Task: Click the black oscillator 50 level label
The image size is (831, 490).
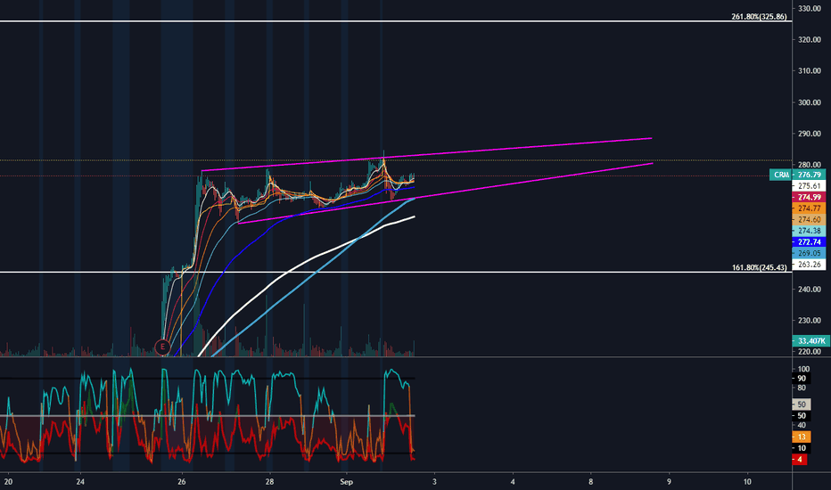Action: (802, 416)
